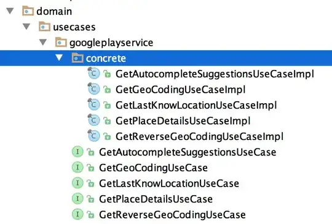Click the interface icon of GetAutocompleteSuggestionsUseCase
332x224 pixels.
coord(77,152)
